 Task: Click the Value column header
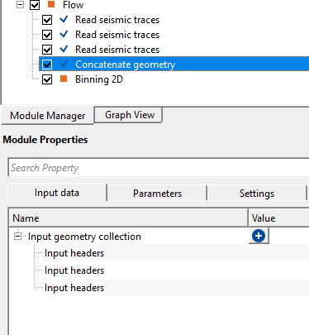click(279, 218)
